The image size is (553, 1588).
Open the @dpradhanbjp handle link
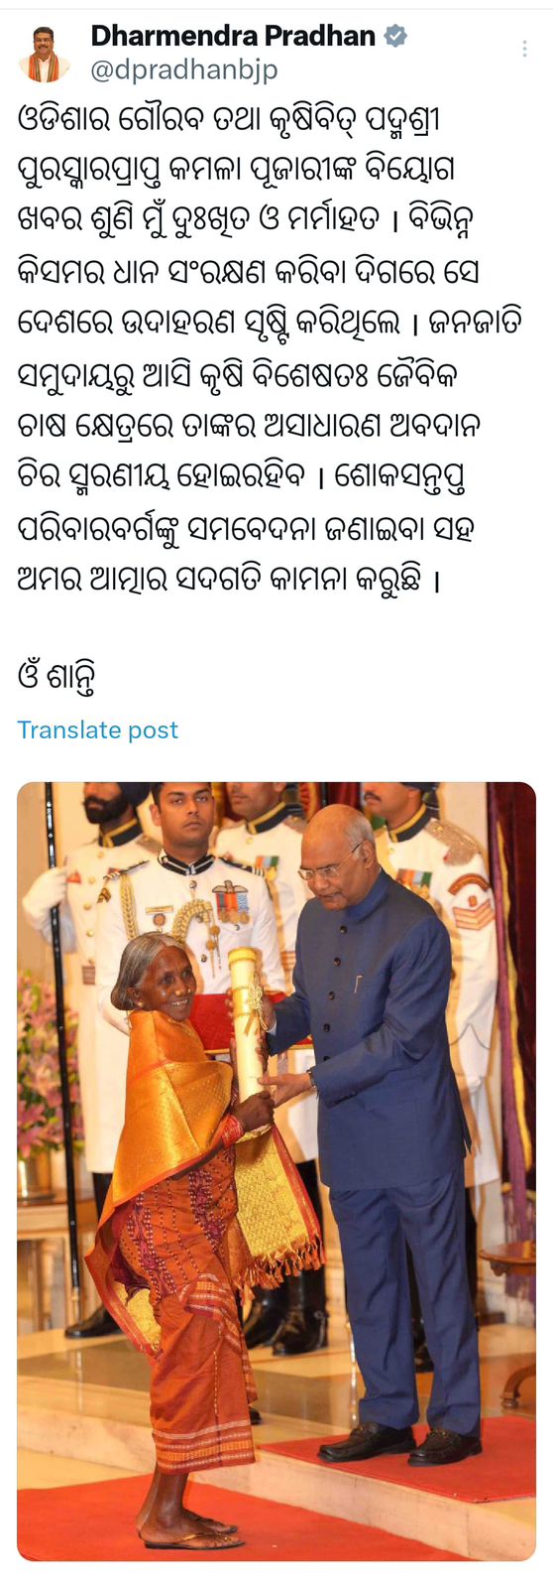pyautogui.click(x=184, y=69)
